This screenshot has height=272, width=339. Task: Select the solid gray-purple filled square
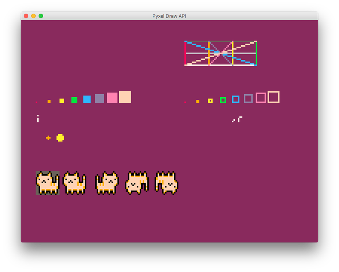coord(99,99)
